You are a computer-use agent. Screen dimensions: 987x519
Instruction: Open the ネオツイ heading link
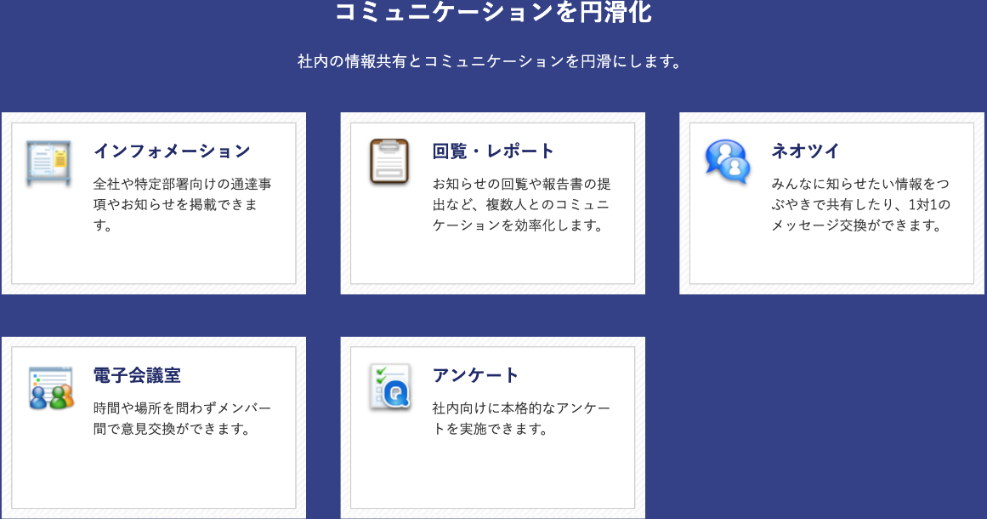pyautogui.click(x=805, y=151)
